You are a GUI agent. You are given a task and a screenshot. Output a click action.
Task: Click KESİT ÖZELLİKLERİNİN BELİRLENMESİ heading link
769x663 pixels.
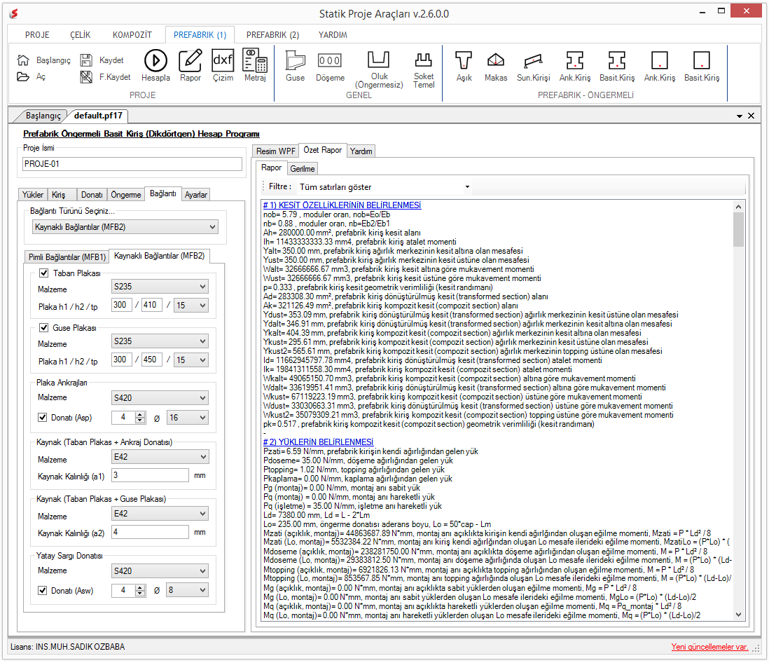tap(342, 205)
